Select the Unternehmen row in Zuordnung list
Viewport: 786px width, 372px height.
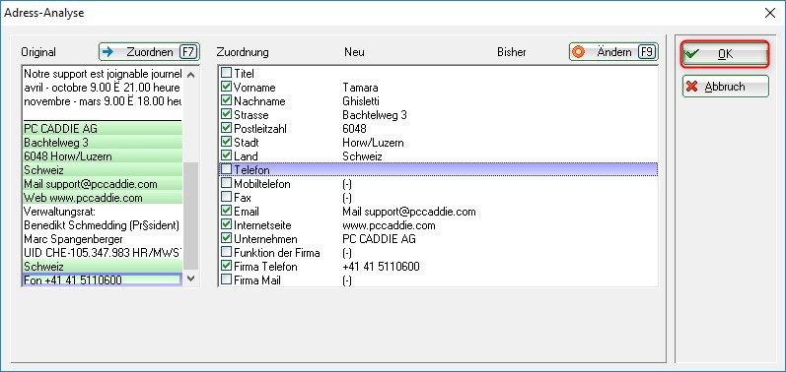tap(438, 239)
